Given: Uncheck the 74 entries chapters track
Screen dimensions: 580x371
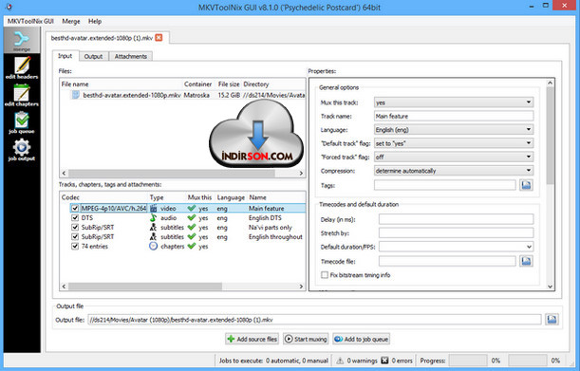Looking at the screenshot, I should (x=75, y=247).
